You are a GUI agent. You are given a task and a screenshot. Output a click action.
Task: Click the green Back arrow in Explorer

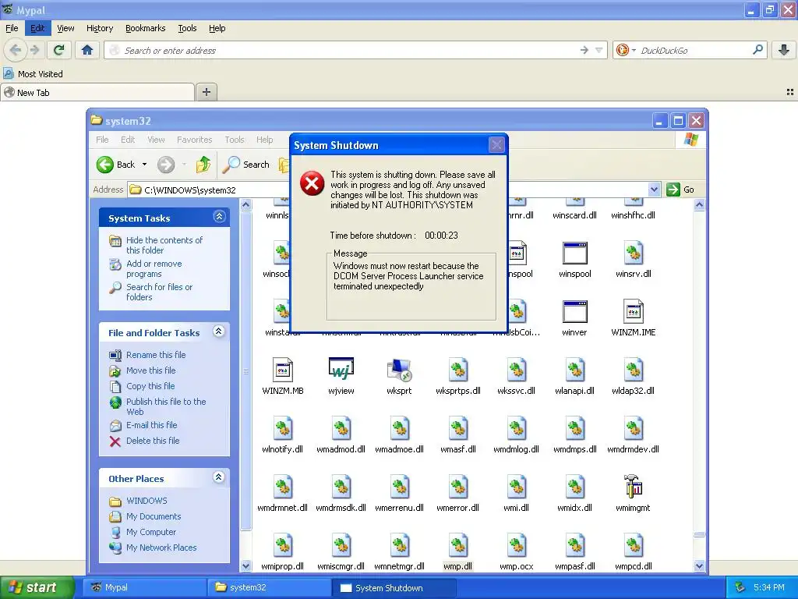click(x=105, y=165)
